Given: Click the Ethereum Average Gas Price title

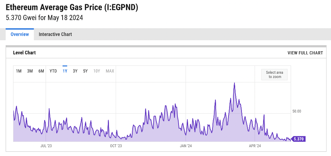Looking at the screenshot, I should (72, 8).
